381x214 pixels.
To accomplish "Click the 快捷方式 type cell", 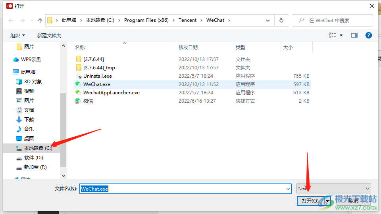I will pyautogui.click(x=245, y=101).
